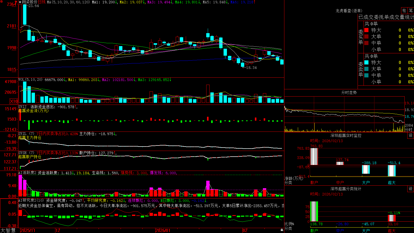Click the 大智慧 logo
414x233 pixels.
tap(8, 230)
